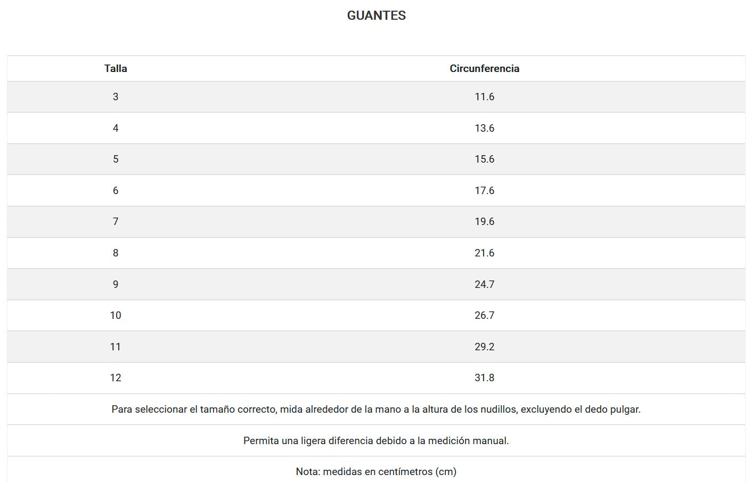Viewport: 752px width, 482px height.
Task: Select size 8 cell
Action: pos(116,253)
